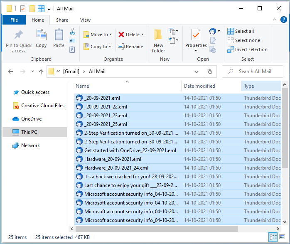Go up one folder level arrow
290x244 pixels.
pos(41,71)
